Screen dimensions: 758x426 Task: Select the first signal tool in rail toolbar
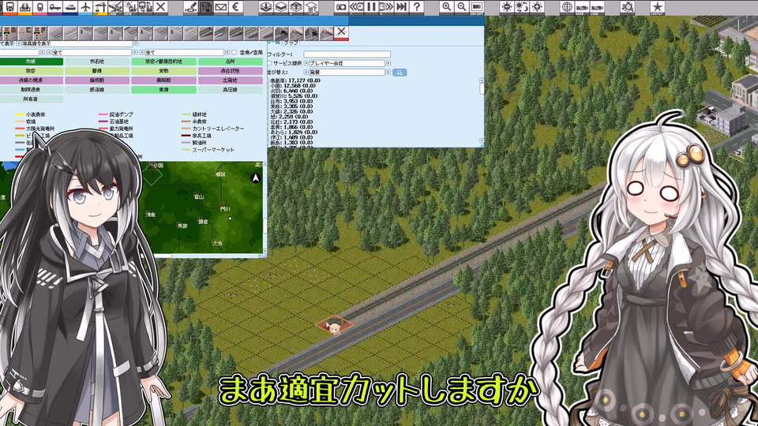coord(10,33)
